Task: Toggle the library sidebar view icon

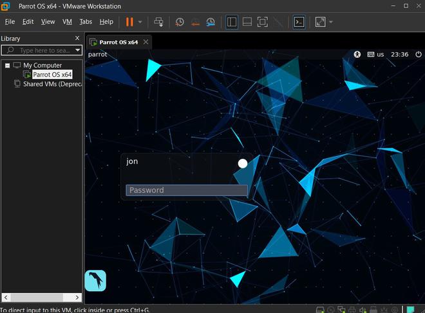Action: pyautogui.click(x=232, y=22)
